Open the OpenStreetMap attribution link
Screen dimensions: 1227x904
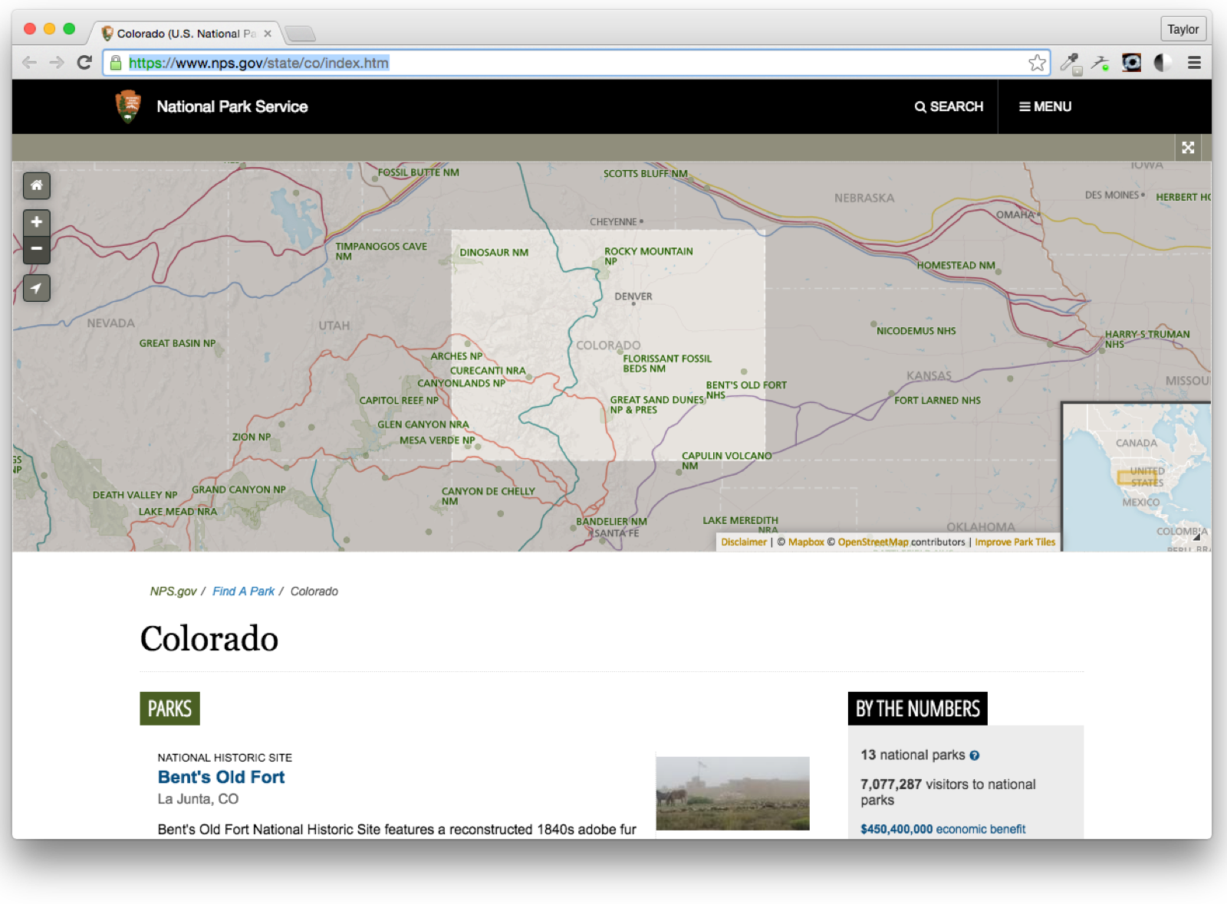point(873,542)
